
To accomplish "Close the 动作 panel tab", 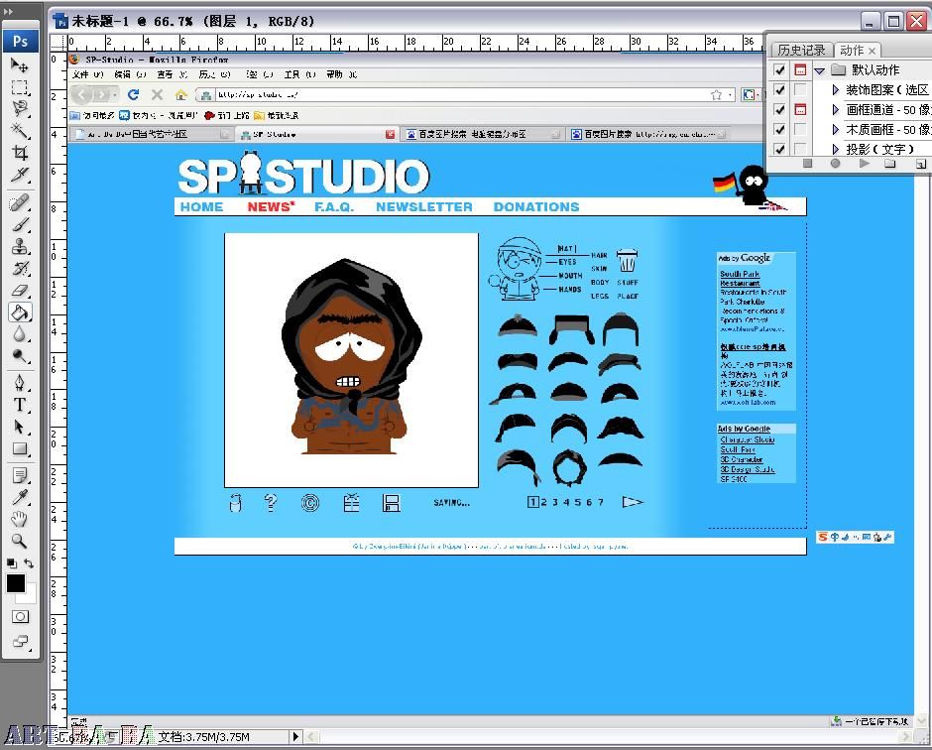I will pyautogui.click(x=872, y=51).
